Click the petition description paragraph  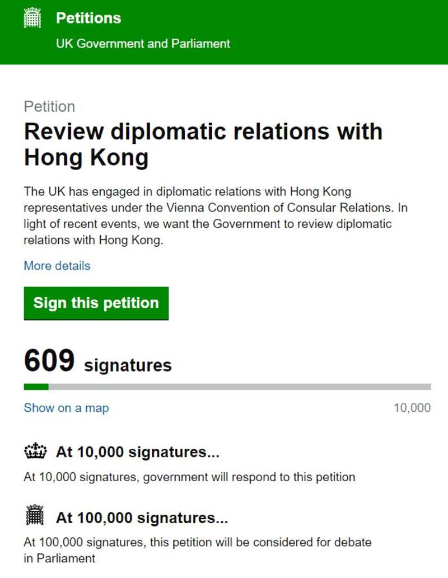coord(215,216)
